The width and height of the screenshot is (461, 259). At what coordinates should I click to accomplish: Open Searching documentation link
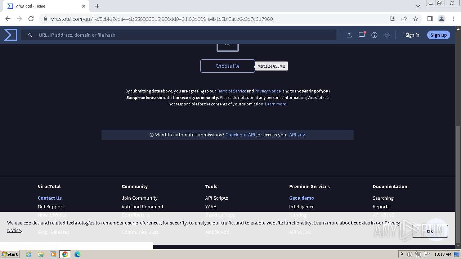tap(383, 198)
